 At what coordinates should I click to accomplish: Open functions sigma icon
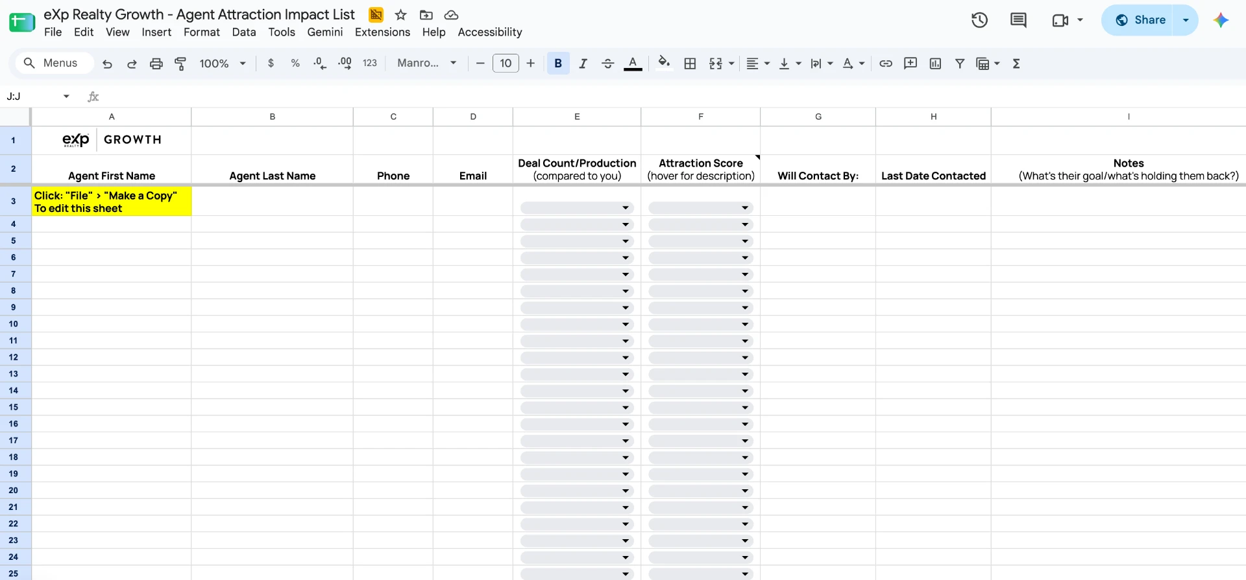pyautogui.click(x=1016, y=64)
